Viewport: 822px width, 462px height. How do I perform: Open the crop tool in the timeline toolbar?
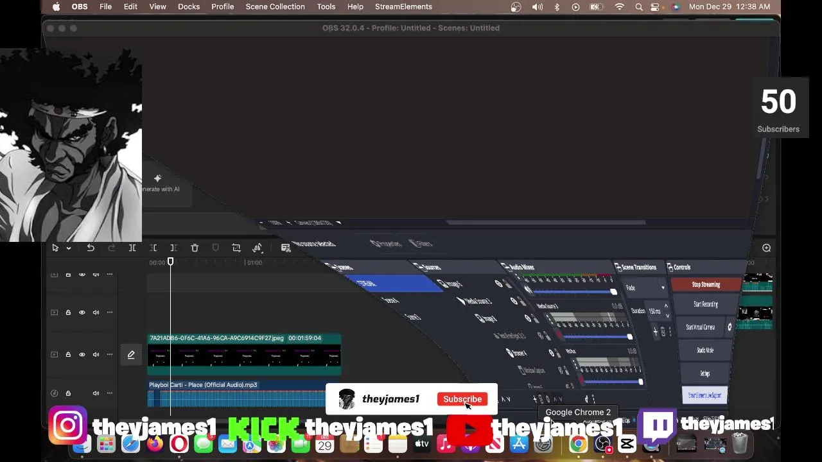tap(236, 248)
